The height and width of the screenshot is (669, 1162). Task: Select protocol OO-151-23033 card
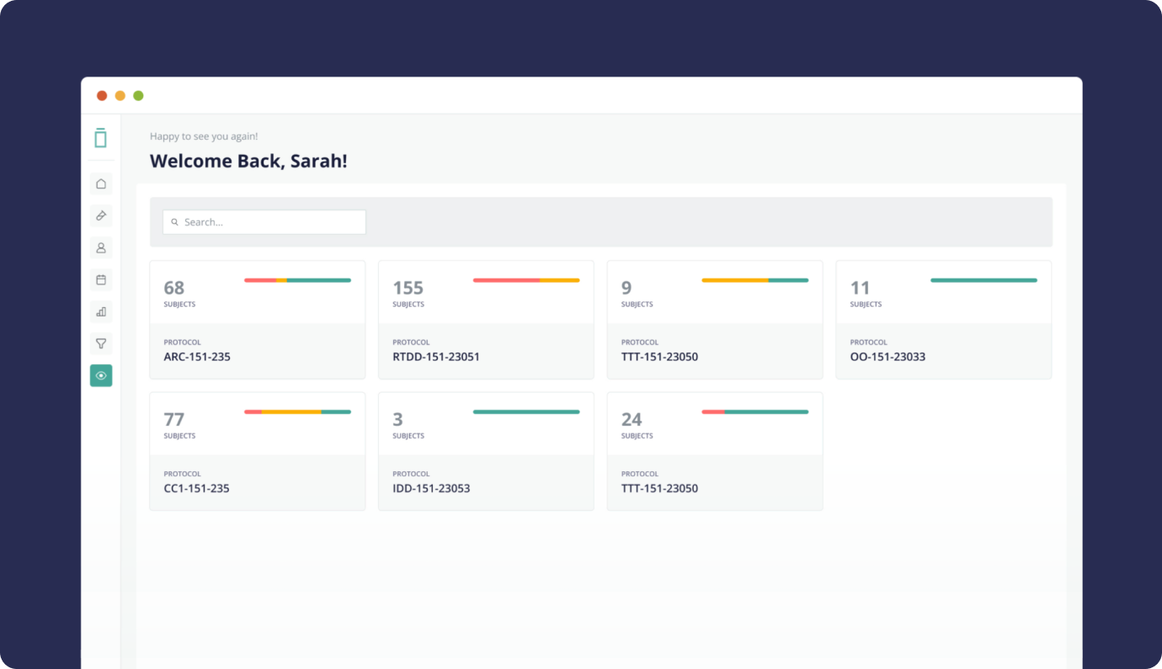[943, 351]
